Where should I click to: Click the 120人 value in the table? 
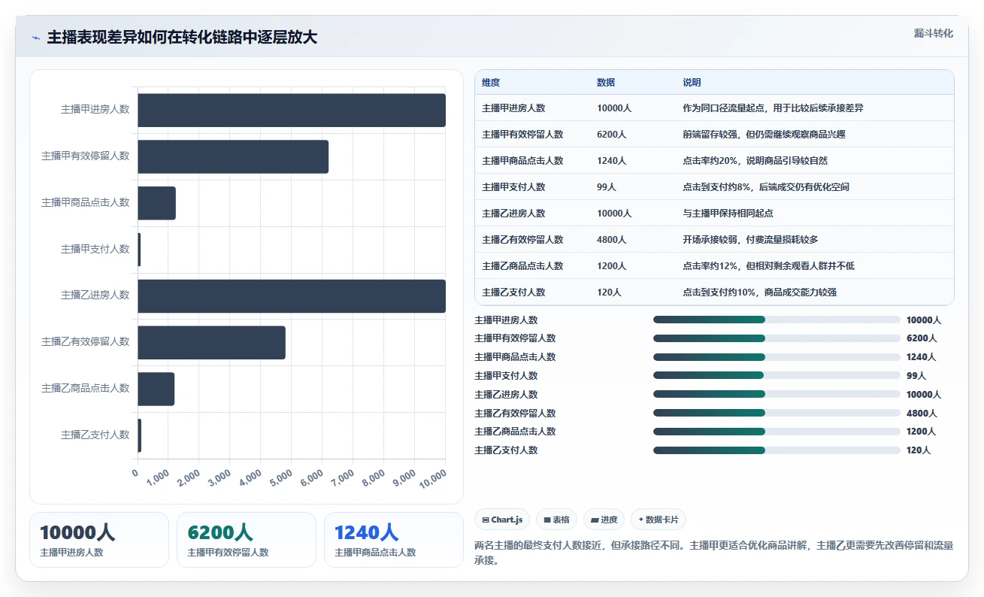click(x=609, y=292)
